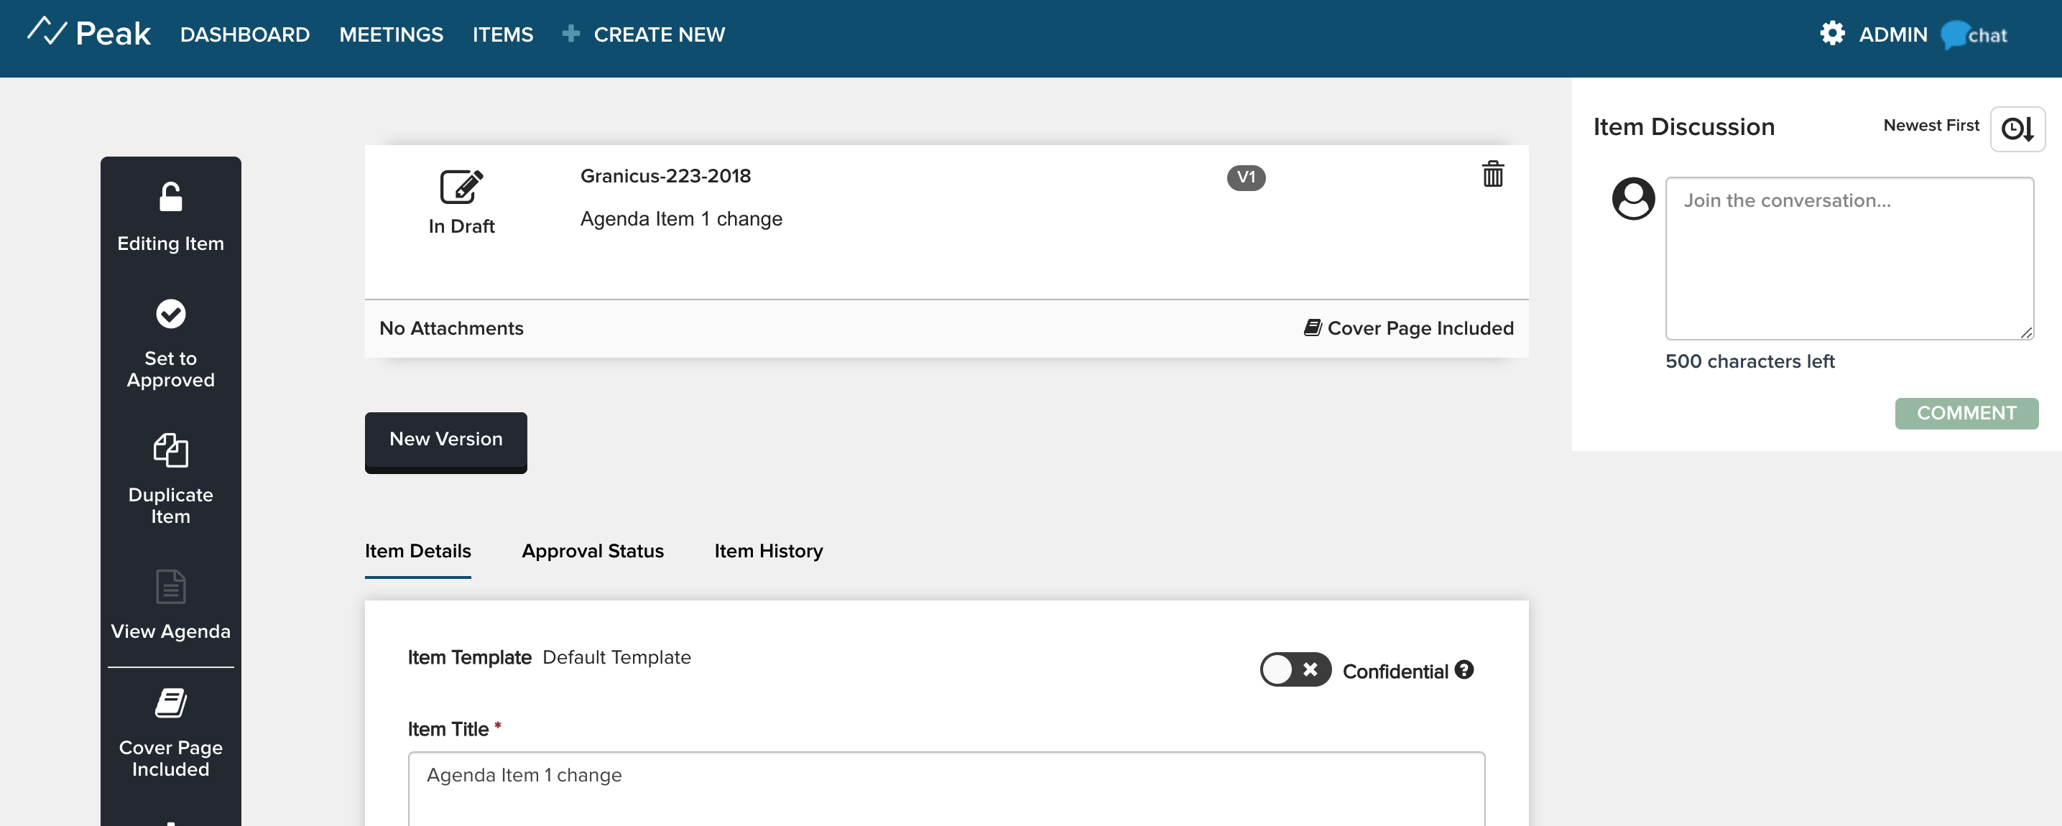
Task: Click the View Agenda document icon
Action: 171,588
